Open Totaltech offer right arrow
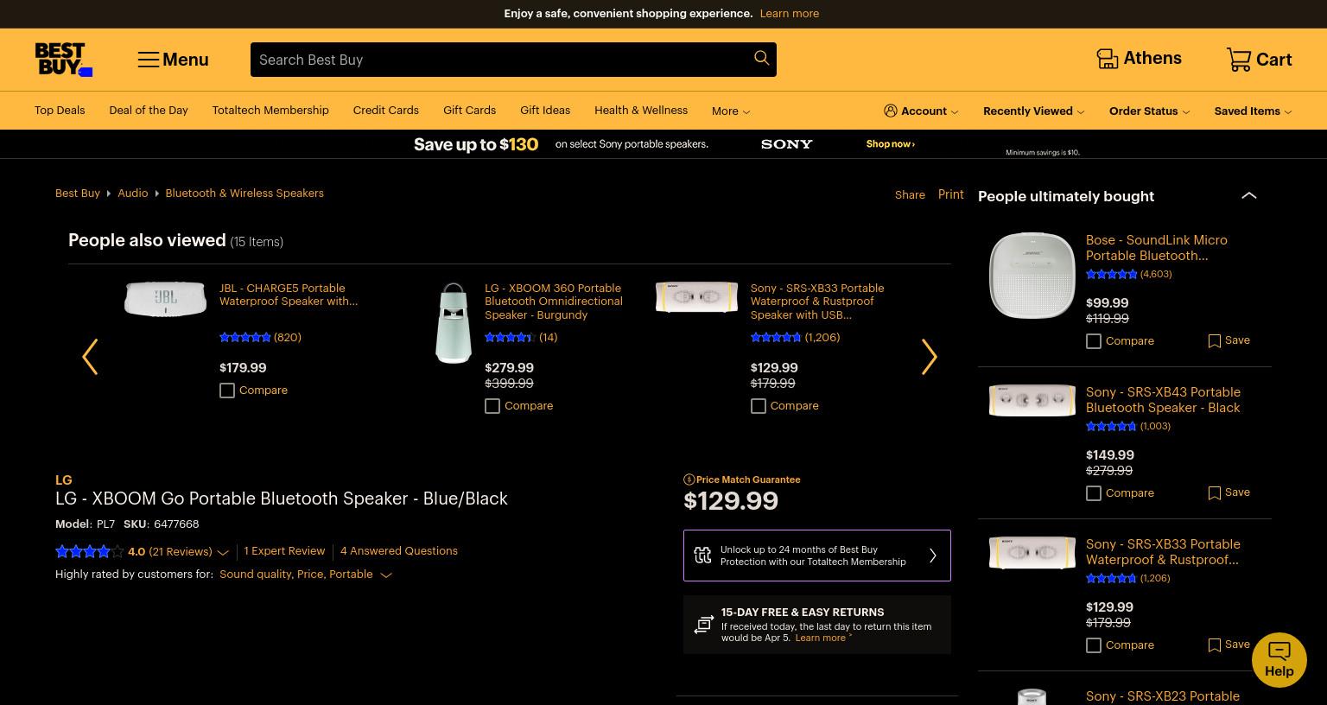1327x705 pixels. click(x=932, y=556)
